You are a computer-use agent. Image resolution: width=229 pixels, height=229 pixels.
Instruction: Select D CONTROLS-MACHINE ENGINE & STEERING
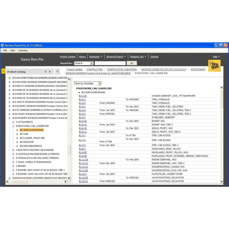[x=38, y=154]
